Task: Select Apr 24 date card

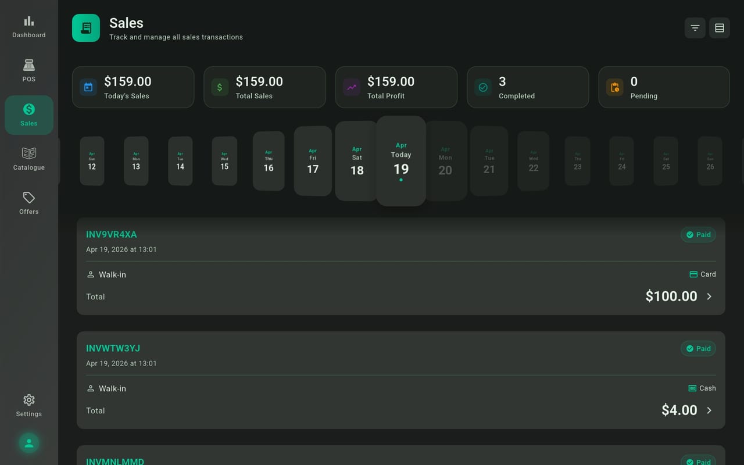Action: point(622,161)
